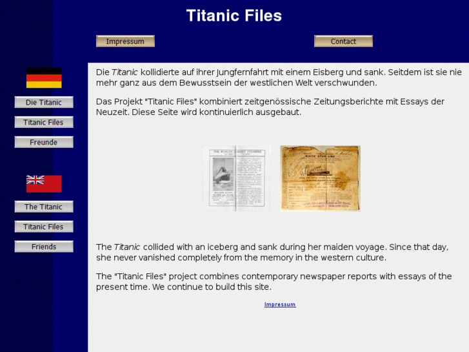The image size is (469, 352).
Task: Click the paragraph starting 'The Titanic collided'
Action: coord(272,253)
